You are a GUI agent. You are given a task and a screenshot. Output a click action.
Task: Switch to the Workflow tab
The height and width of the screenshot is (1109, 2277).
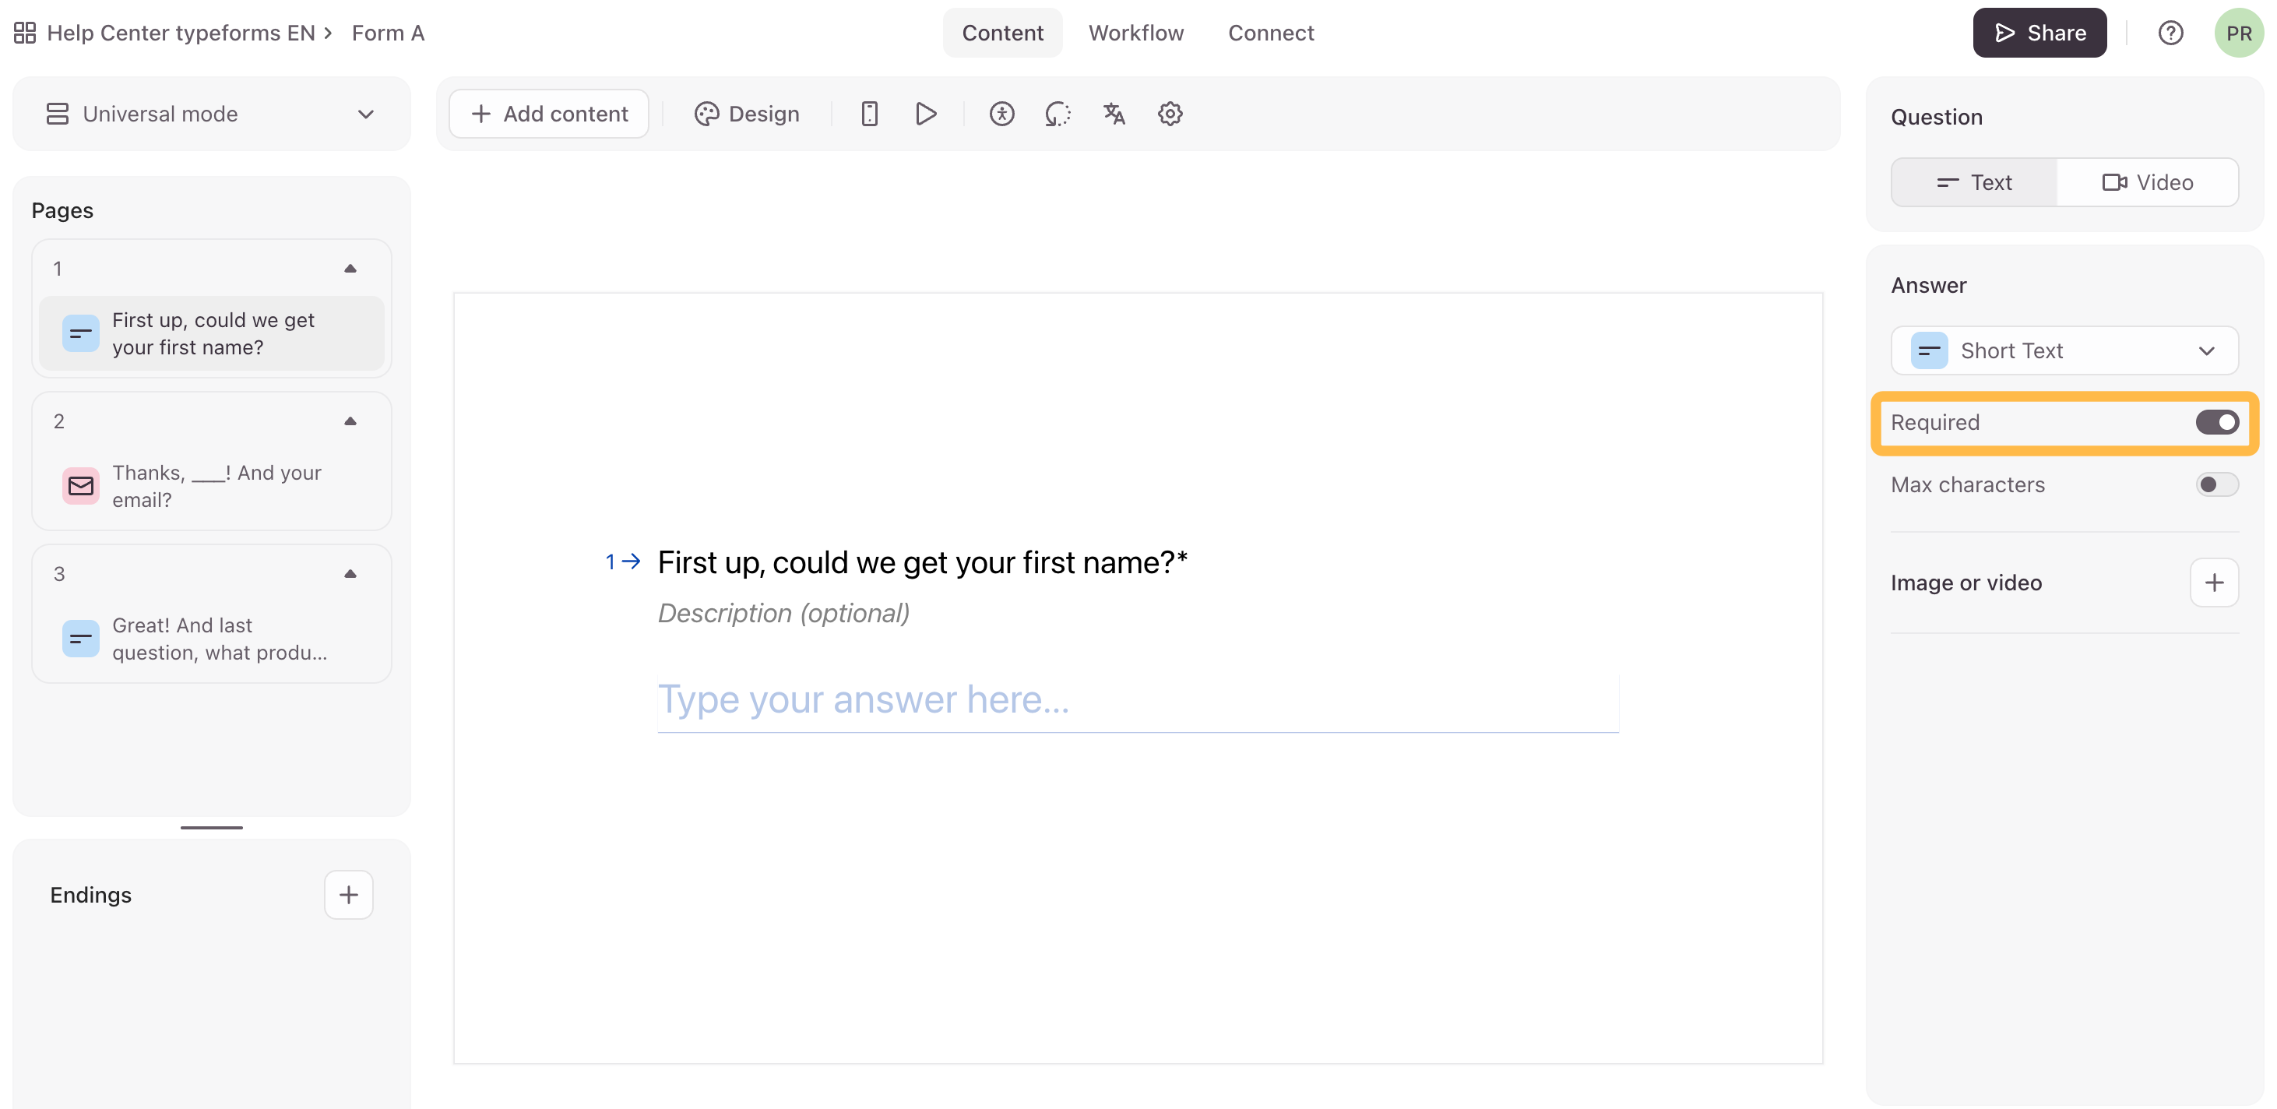[x=1135, y=33]
